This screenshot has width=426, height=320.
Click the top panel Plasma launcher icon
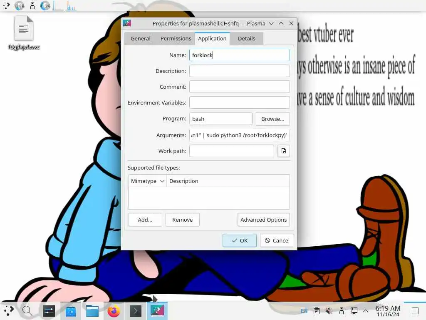coord(6,5)
